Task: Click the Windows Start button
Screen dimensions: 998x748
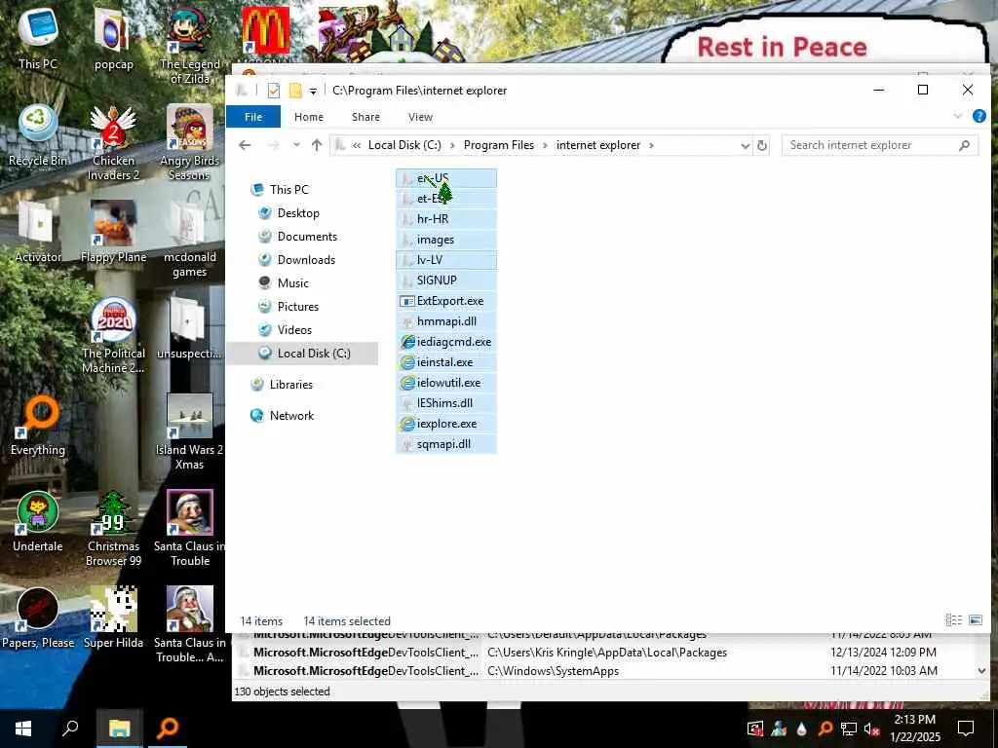Action: tap(23, 729)
